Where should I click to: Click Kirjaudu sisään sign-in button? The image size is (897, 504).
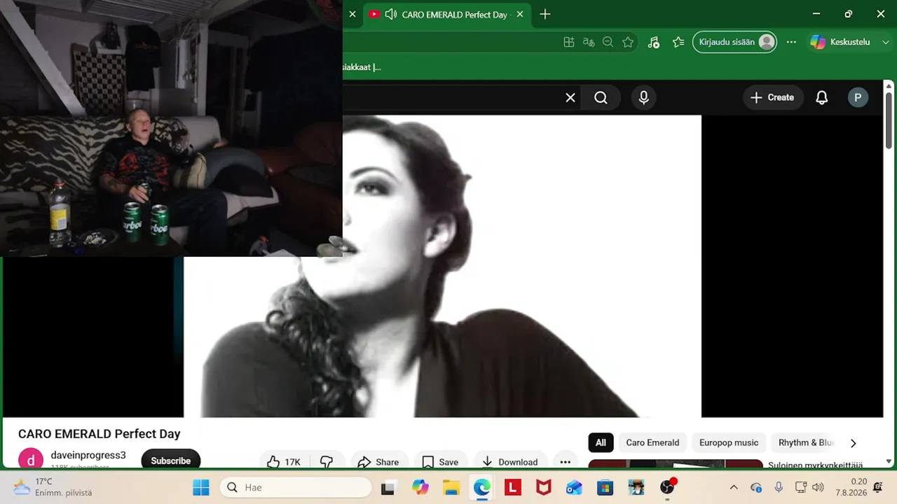click(734, 42)
